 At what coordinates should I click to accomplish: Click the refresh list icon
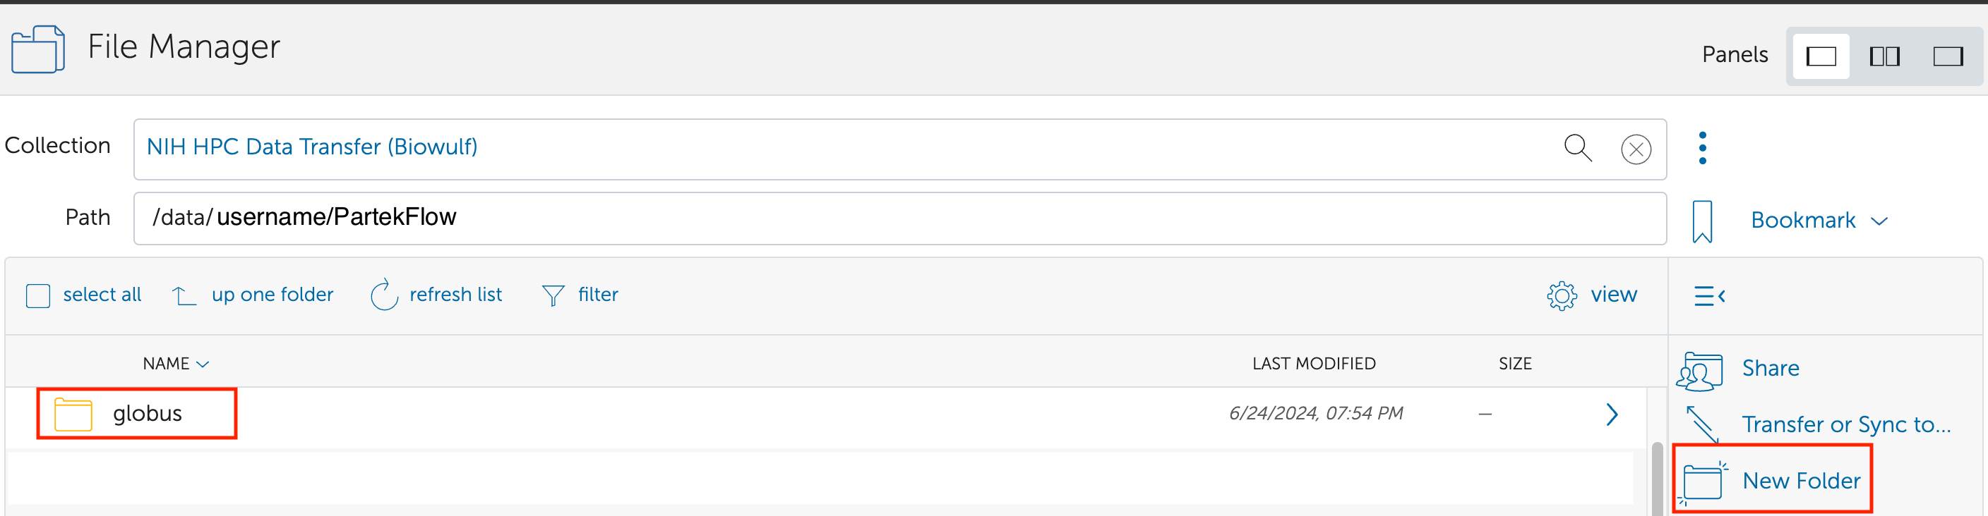tap(383, 295)
